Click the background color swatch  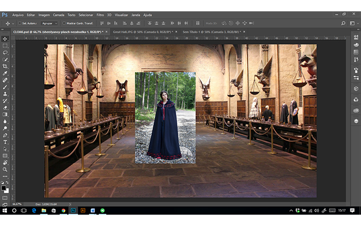pos(7,191)
